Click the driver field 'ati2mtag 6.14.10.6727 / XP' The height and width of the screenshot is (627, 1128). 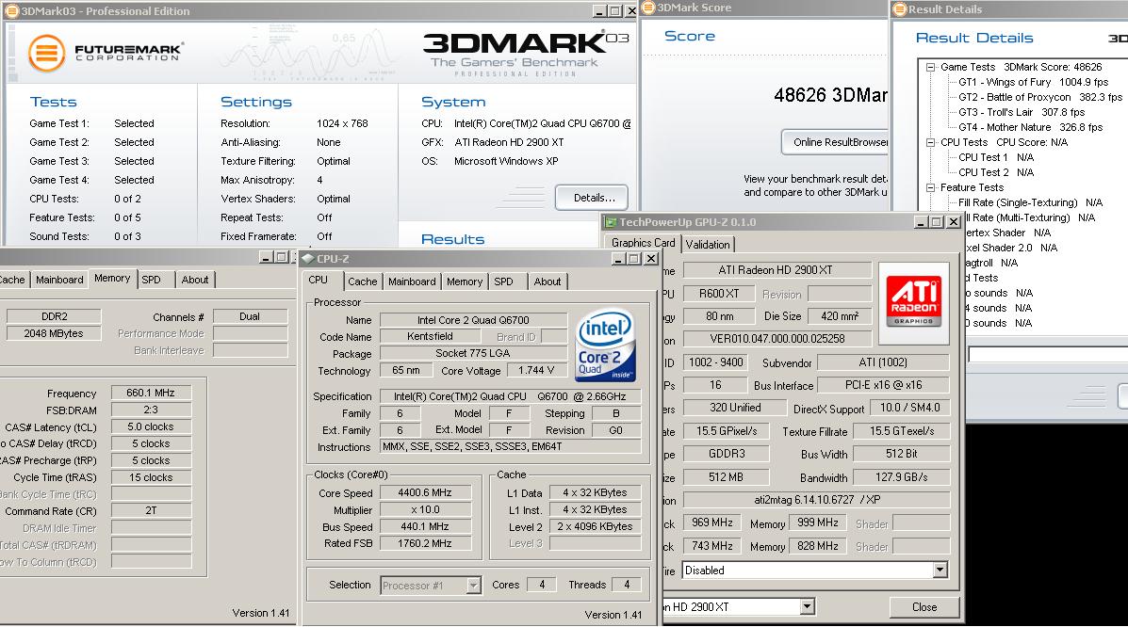[x=816, y=500]
